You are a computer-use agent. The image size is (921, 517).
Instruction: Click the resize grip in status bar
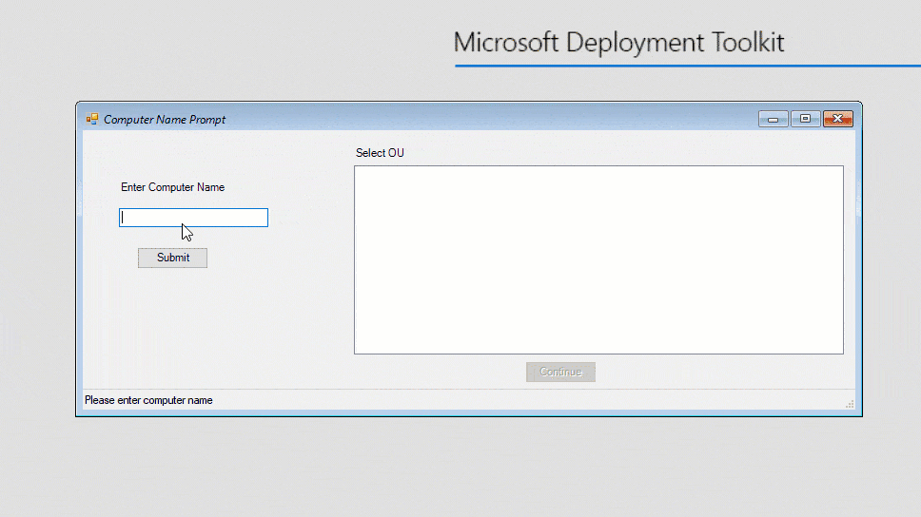[x=850, y=404]
